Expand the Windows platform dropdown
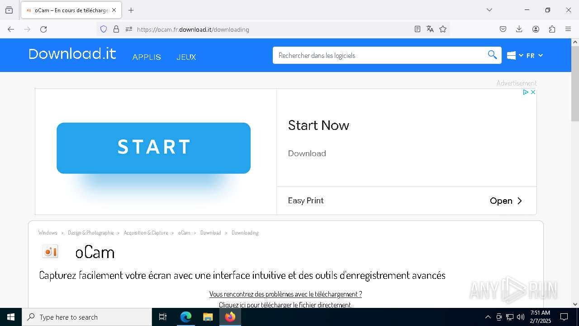579x326 pixels. click(x=515, y=55)
